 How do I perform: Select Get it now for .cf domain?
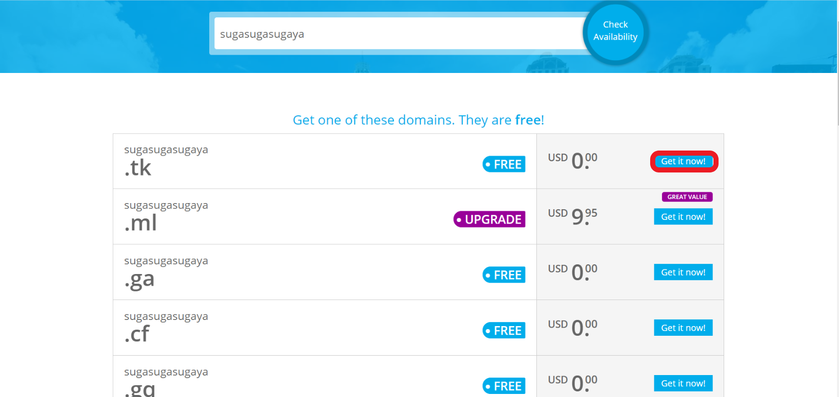683,328
